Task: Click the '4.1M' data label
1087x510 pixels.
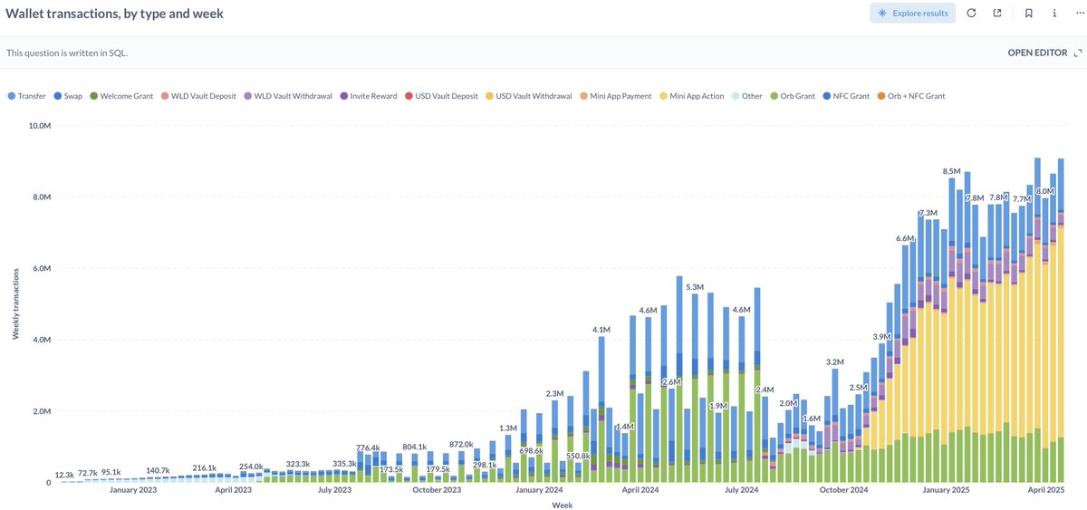Action: coord(601,330)
